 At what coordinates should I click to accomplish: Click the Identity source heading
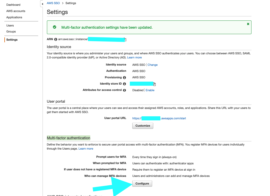pos(59,47)
